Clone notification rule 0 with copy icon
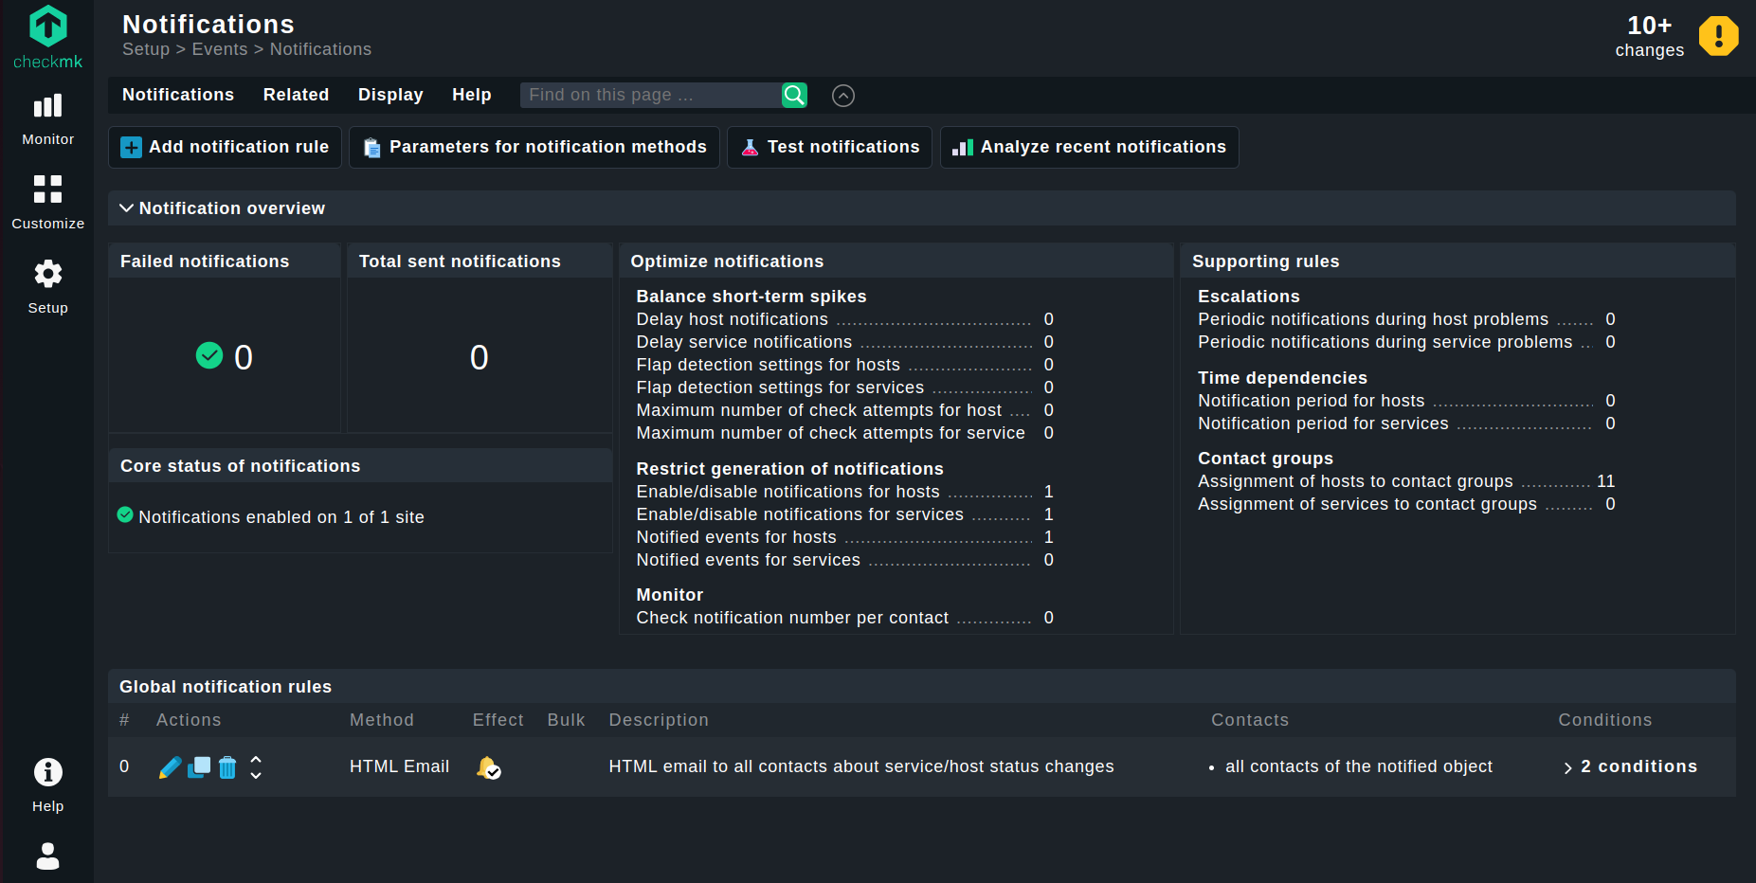This screenshot has width=1756, height=883. coord(199,767)
